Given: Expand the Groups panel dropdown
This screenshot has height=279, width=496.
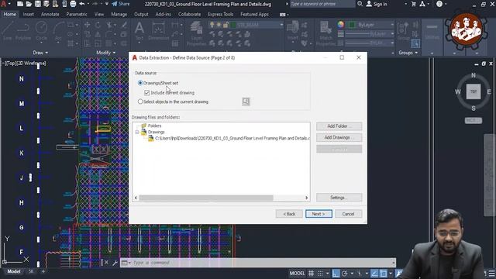Looking at the screenshot, I should click(408, 53).
